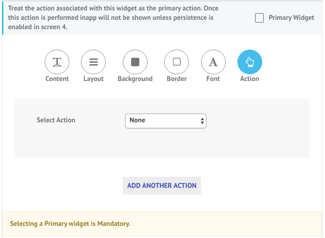Open the Content settings icon
The height and width of the screenshot is (238, 325).
point(57,62)
